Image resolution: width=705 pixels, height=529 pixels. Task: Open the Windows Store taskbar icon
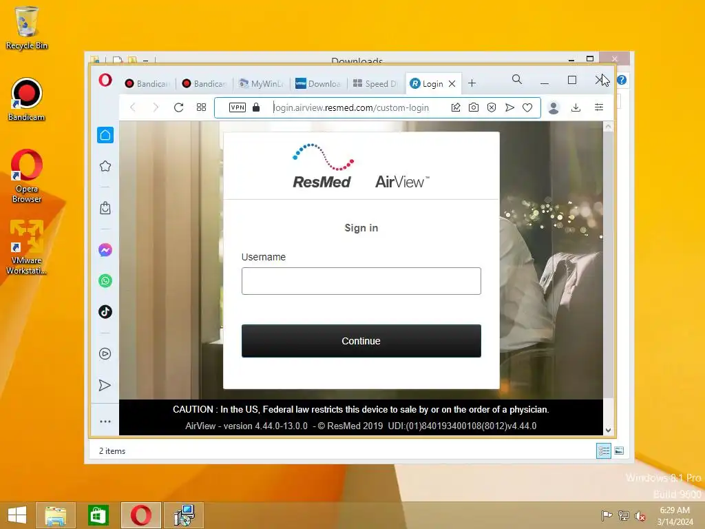(98, 515)
